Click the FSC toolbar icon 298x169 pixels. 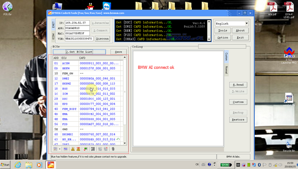point(66,149)
